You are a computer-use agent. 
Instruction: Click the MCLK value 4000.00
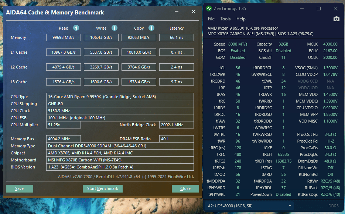[330, 44]
